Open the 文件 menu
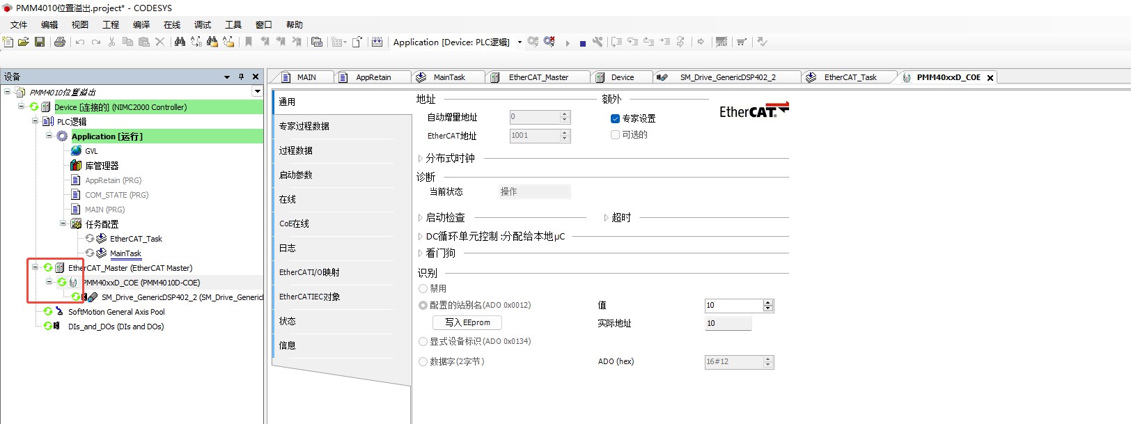This screenshot has width=1131, height=424. (x=19, y=24)
